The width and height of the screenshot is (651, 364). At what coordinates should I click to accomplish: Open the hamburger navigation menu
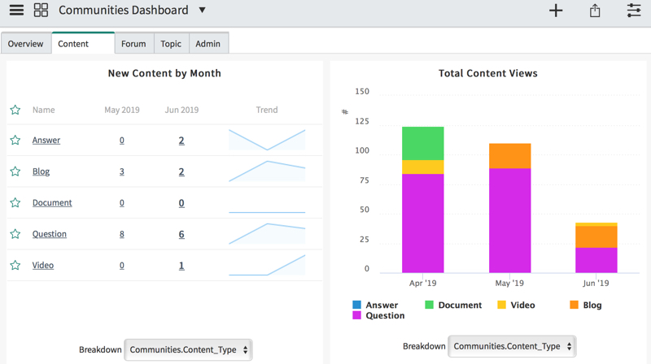pos(16,10)
